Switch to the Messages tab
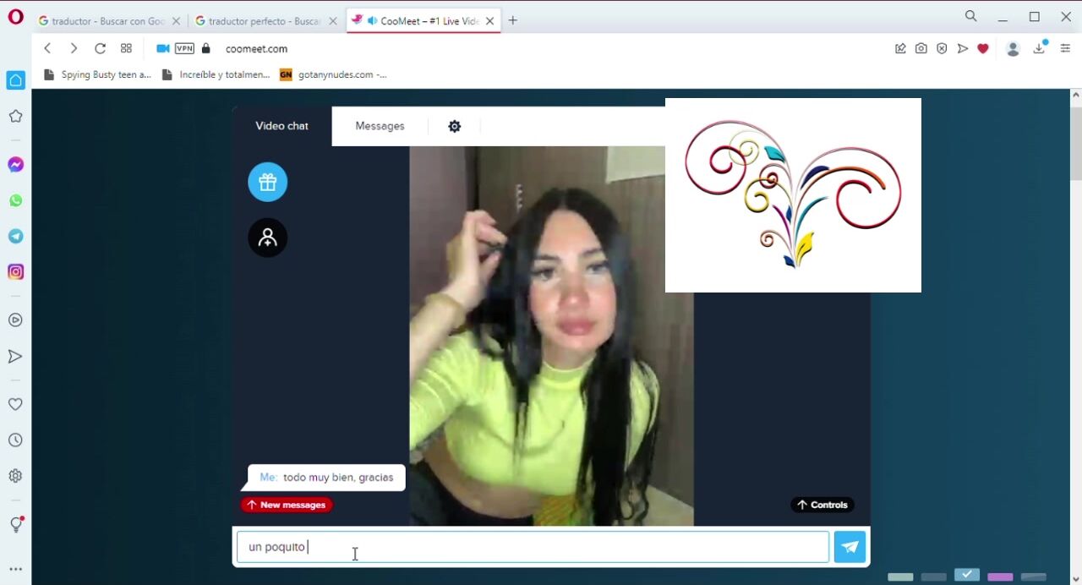 pyautogui.click(x=380, y=126)
